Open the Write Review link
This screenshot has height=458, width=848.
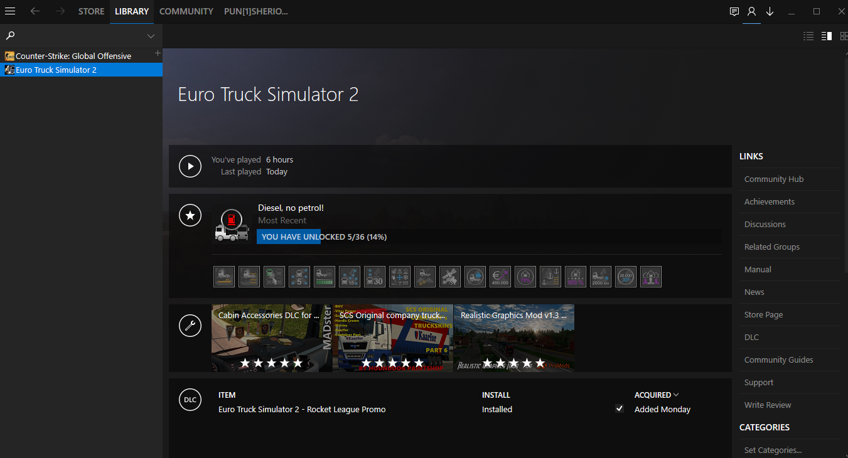pyautogui.click(x=768, y=405)
